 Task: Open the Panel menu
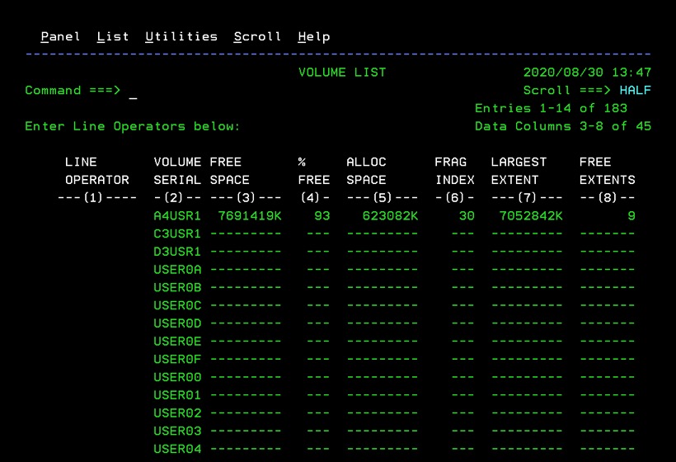tap(60, 36)
